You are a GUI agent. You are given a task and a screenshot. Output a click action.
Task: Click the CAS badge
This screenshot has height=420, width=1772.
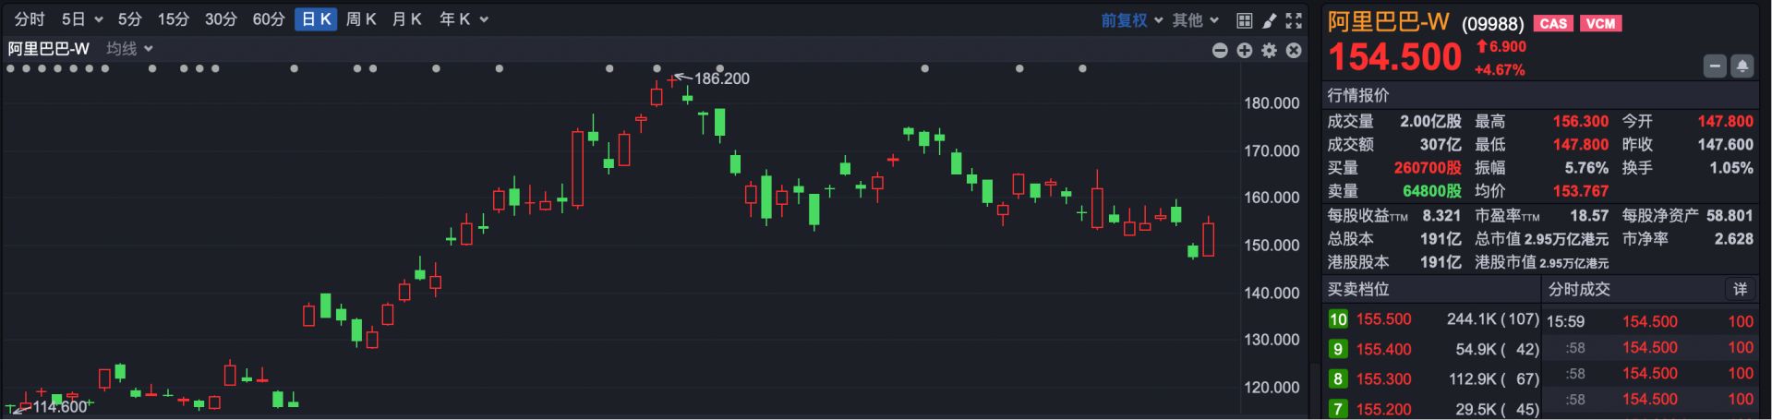(1553, 24)
